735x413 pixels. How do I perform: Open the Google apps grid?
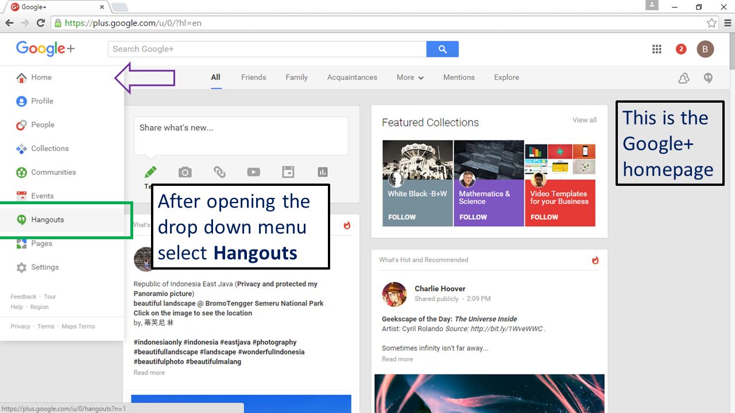[657, 49]
